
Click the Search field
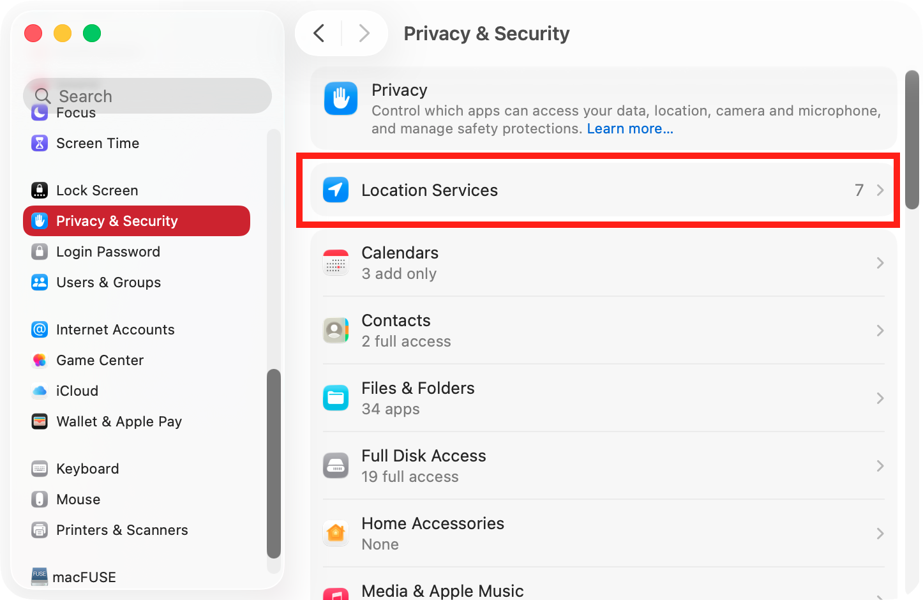147,96
